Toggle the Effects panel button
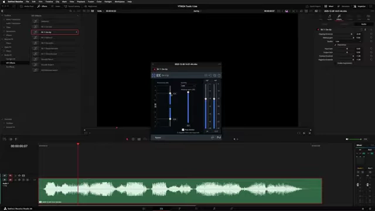Image resolution: width=375 pixels, height=211 pixels. 42,6
